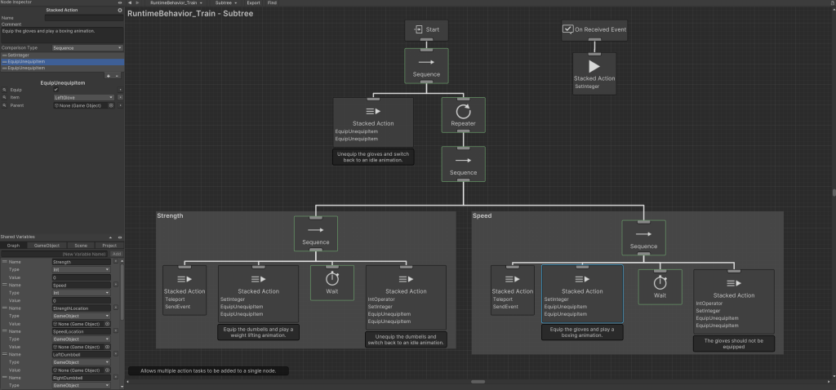Click the Repeater node loop icon
This screenshot has width=836, height=390.
tap(463, 112)
